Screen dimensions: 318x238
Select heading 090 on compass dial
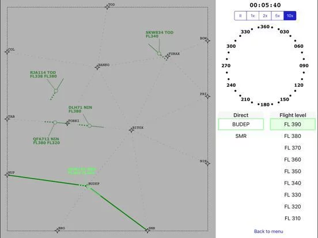point(304,66)
